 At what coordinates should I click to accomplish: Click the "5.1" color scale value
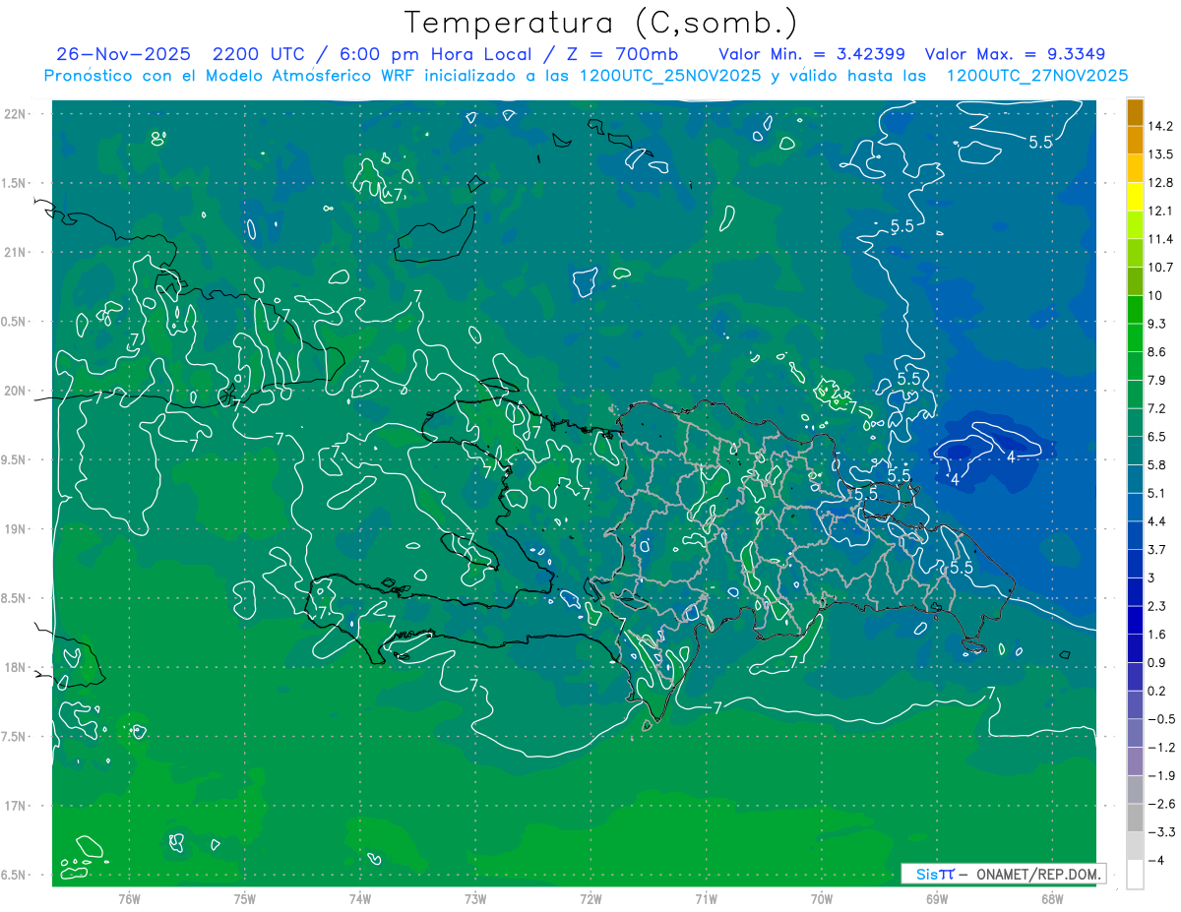[x=1156, y=493]
